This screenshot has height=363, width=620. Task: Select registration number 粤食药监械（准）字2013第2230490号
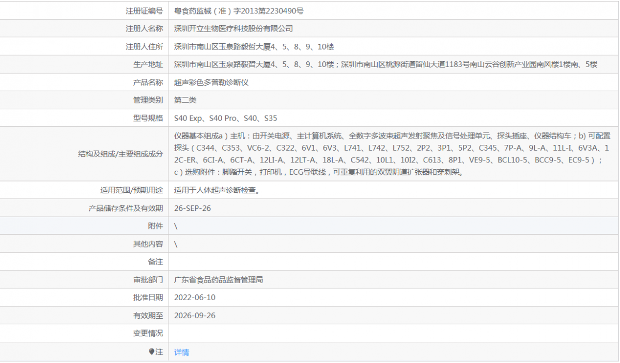239,11
